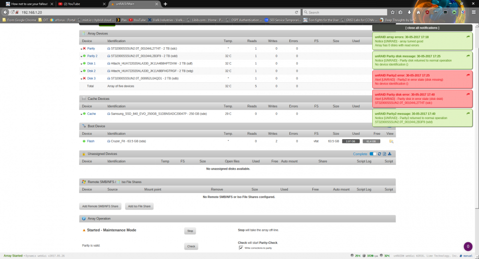Viewport: 479px width, 259px height.
Task: Click the Stop array button
Action: pyautogui.click(x=190, y=231)
